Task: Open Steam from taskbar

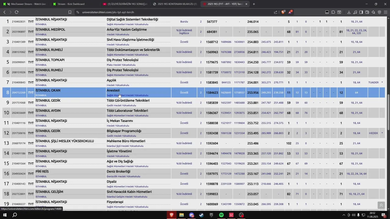Action: 201,215
